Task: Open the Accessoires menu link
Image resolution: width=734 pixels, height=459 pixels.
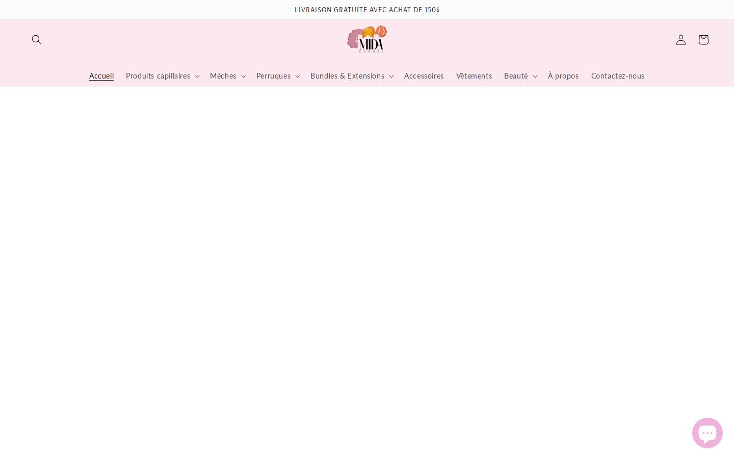Action: click(x=424, y=76)
